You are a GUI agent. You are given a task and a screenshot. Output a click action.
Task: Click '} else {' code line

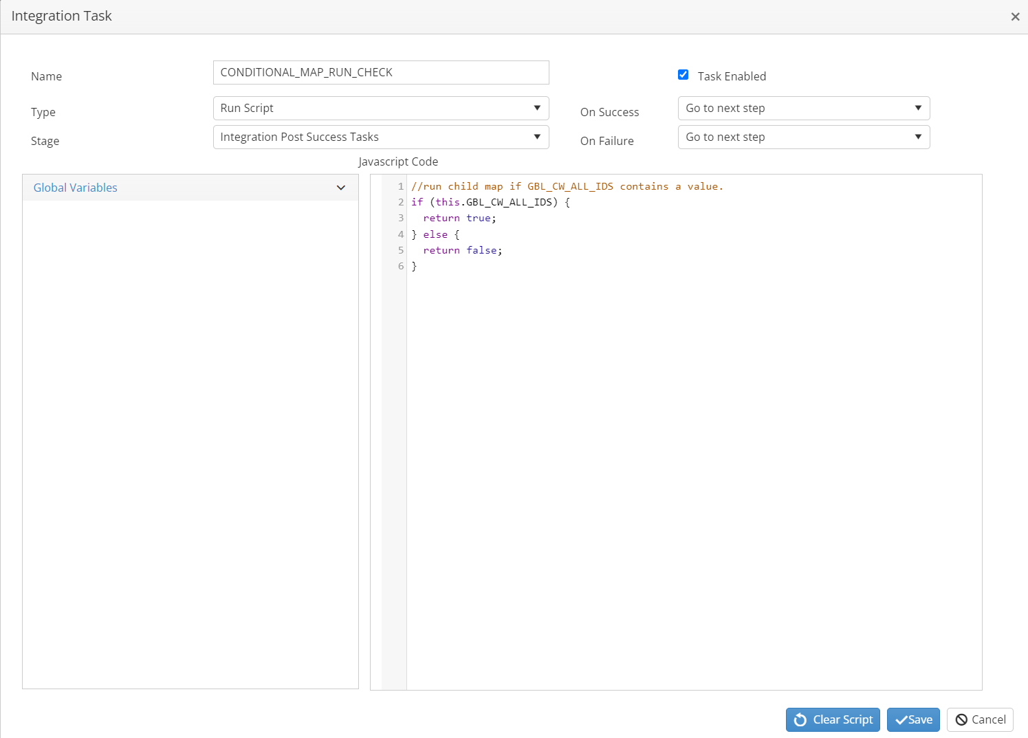[x=435, y=234]
